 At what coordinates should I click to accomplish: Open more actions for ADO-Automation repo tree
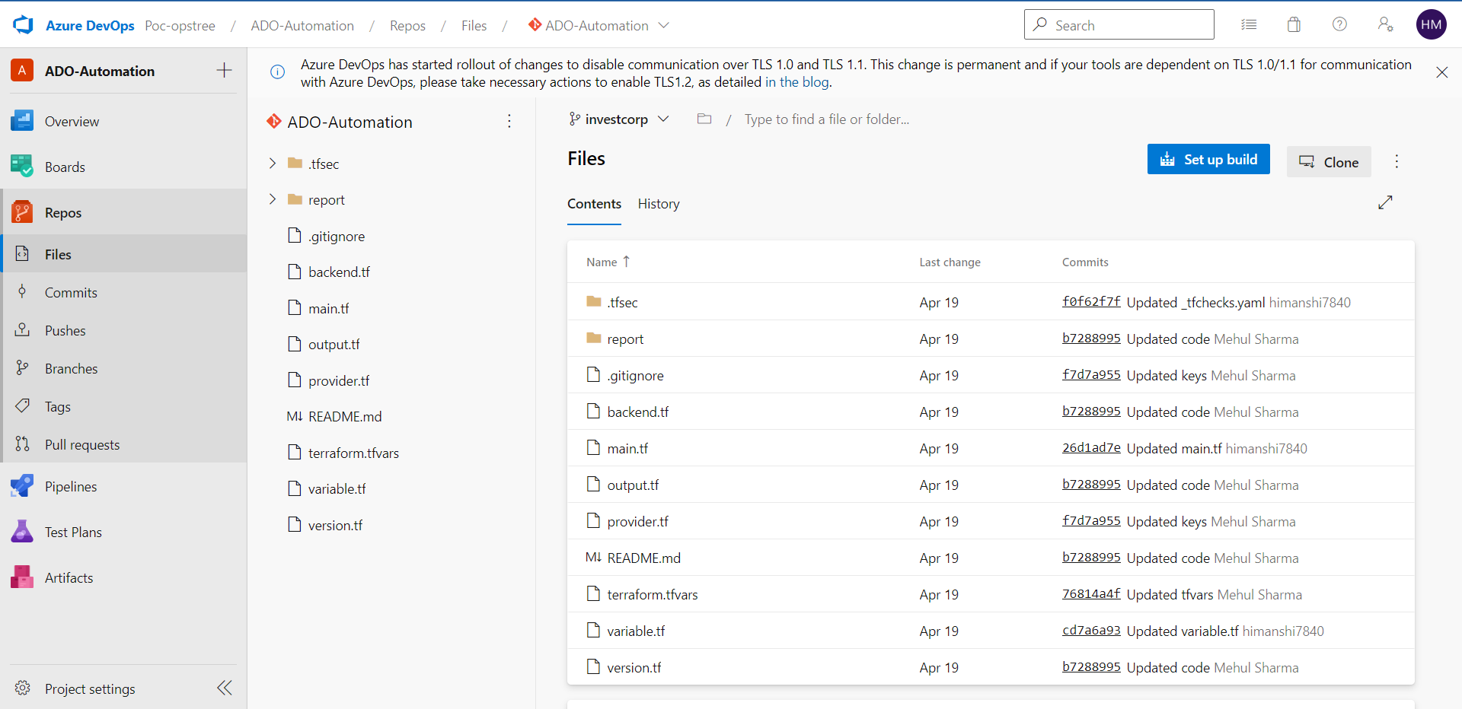[509, 121]
